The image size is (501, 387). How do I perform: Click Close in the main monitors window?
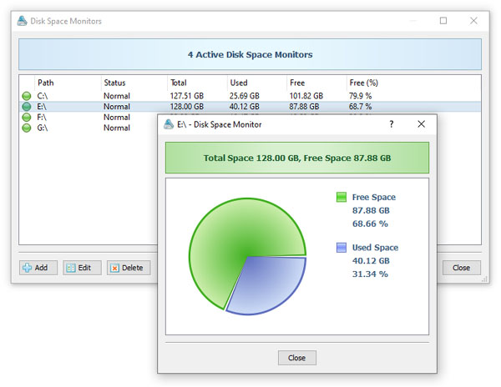462,268
